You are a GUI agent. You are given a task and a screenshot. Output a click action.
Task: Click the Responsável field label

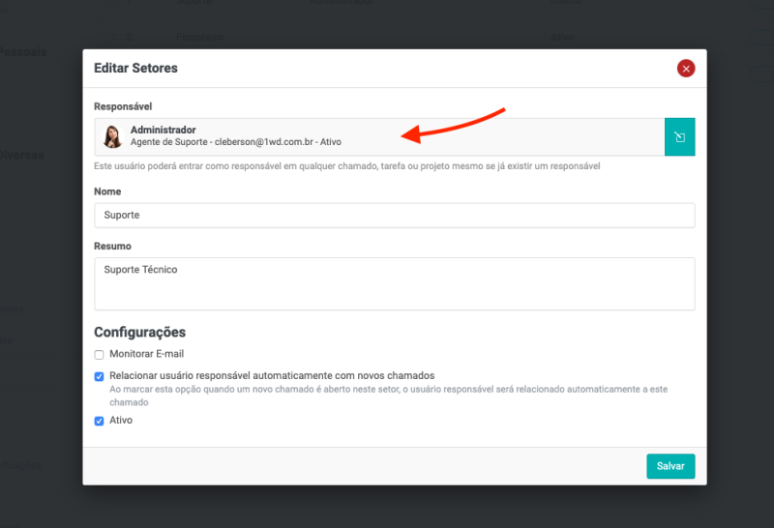(123, 105)
